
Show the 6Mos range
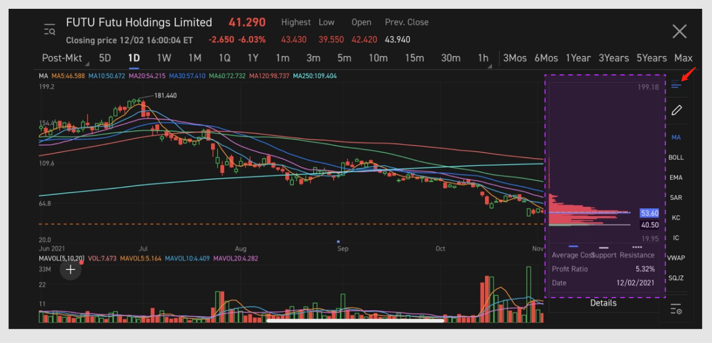[x=546, y=58]
